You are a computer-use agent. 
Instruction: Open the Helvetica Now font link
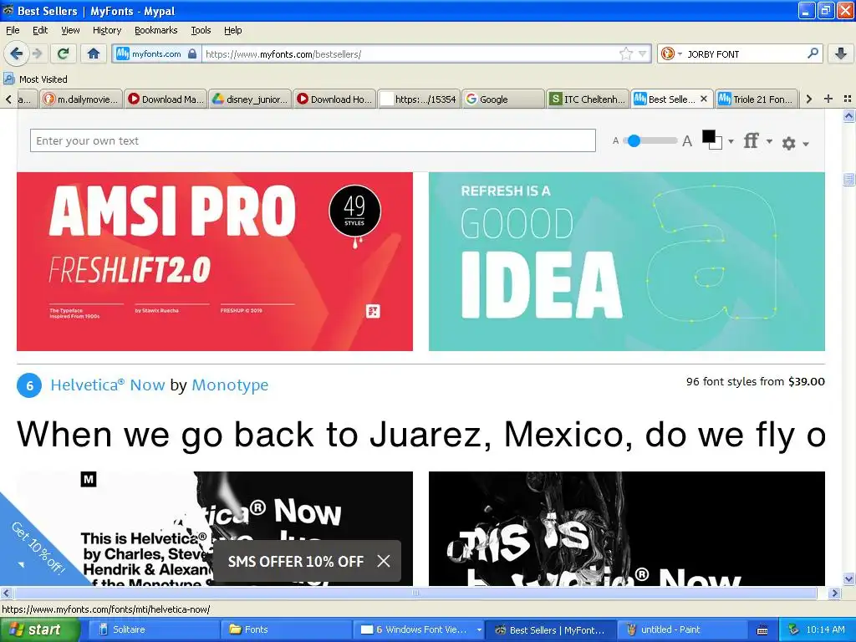coord(108,385)
